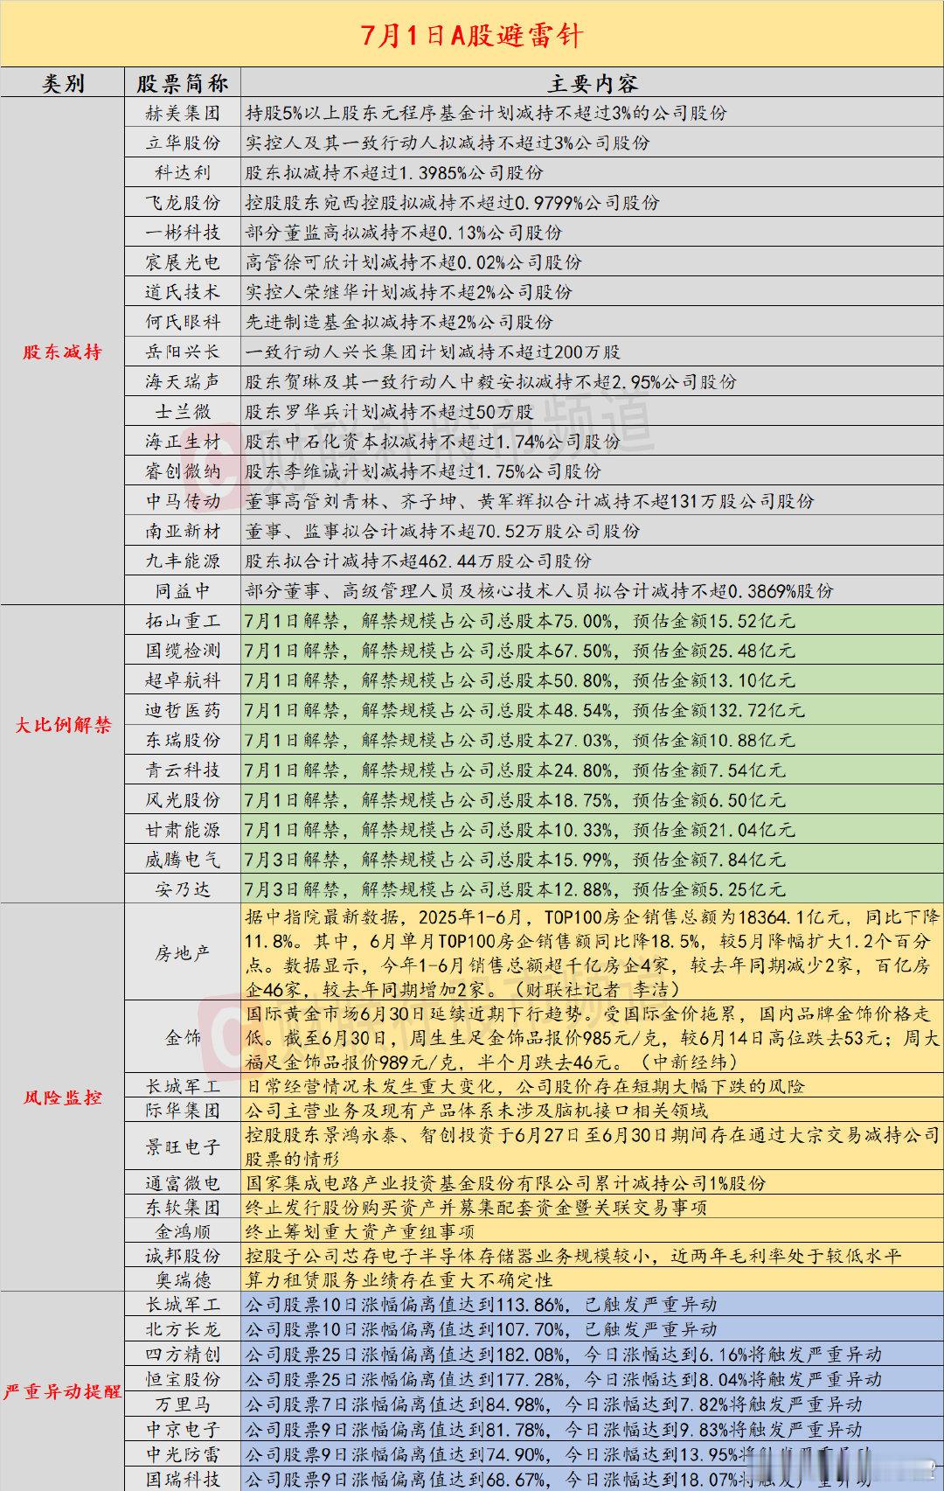This screenshot has width=944, height=1491.
Task: Click '长城军工' in the 风险监控 section
Action: point(183,1086)
